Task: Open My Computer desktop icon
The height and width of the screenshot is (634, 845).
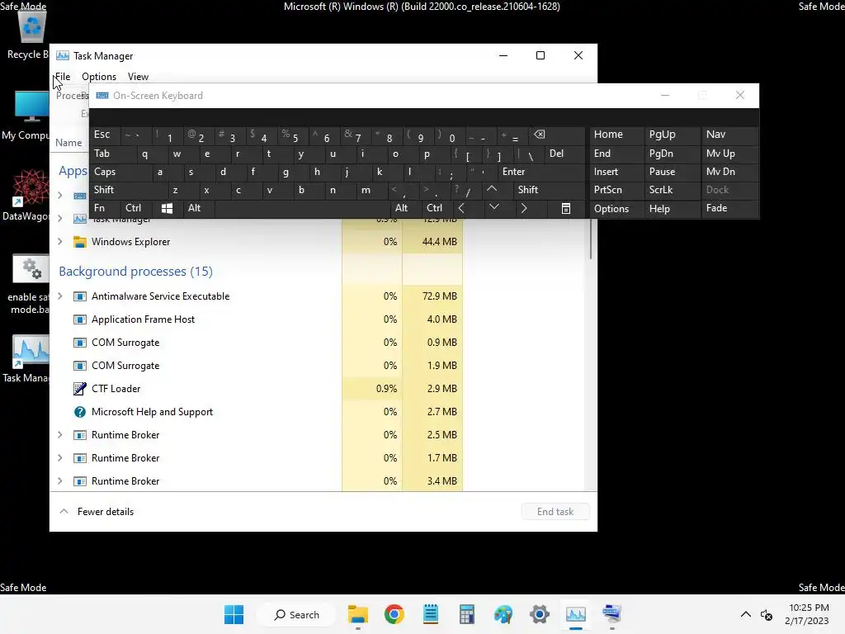Action: coord(31,106)
